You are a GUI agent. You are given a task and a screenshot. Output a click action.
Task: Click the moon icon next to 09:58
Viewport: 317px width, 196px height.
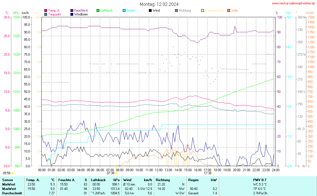coord(12,173)
